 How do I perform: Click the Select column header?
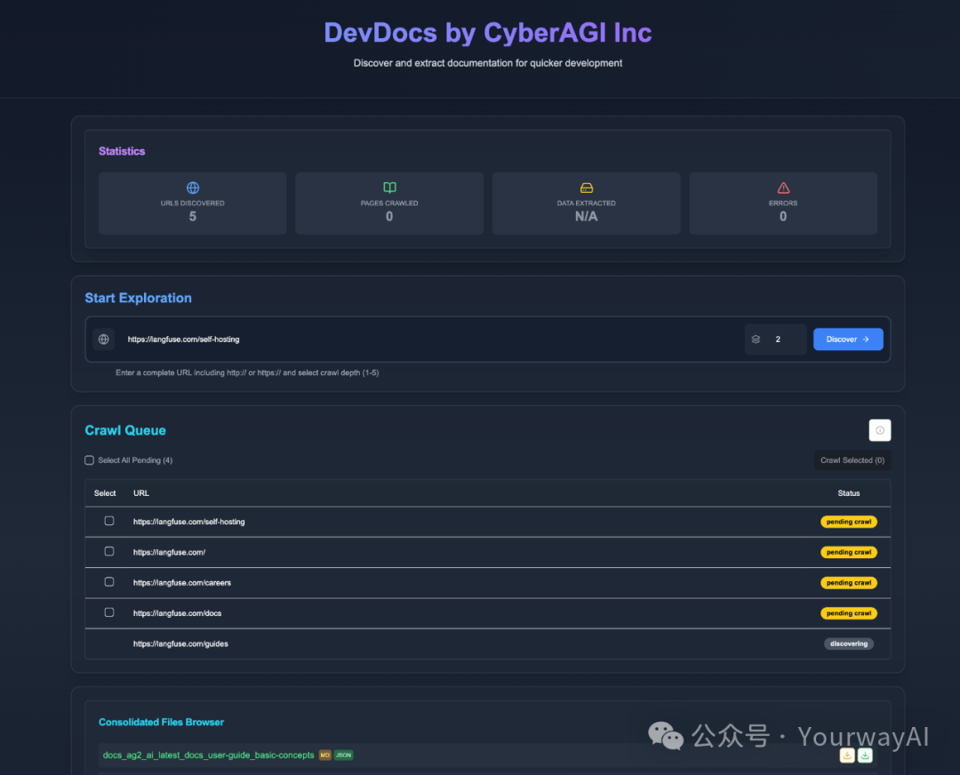(x=105, y=492)
